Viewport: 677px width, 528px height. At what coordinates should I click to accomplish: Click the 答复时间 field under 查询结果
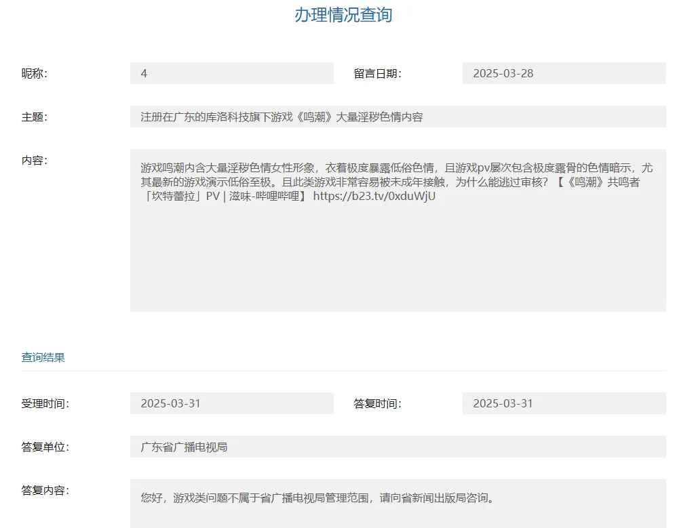pos(564,403)
